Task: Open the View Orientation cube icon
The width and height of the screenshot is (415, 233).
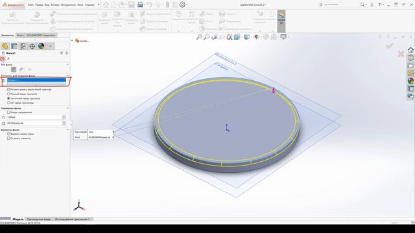Action: 237,37
